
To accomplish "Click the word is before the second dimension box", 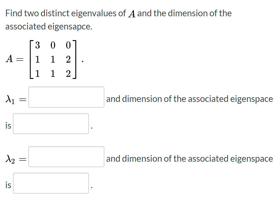I will tap(8, 185).
